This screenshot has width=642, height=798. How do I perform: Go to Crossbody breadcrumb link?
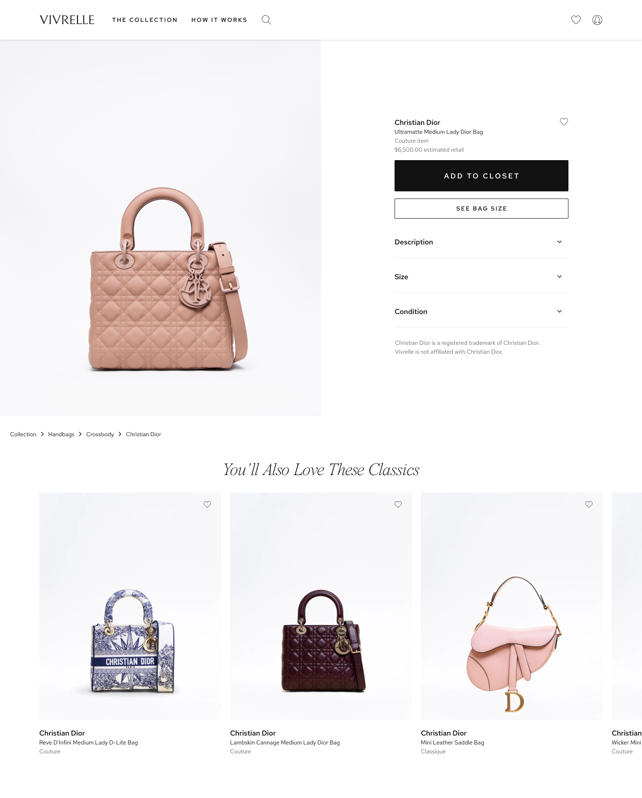coord(100,434)
